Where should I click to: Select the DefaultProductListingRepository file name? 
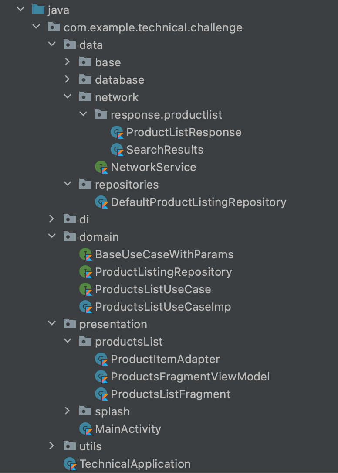(x=199, y=202)
